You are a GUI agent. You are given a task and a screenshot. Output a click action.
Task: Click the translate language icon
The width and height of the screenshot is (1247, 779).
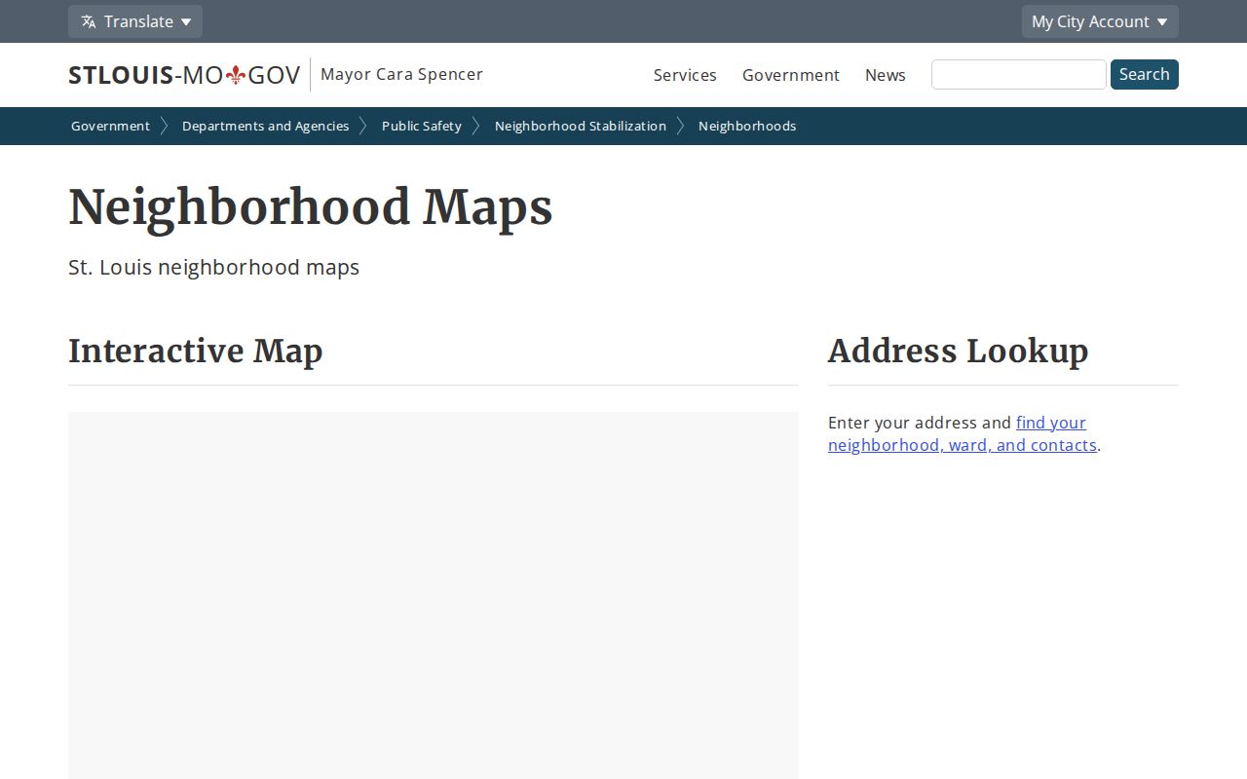pyautogui.click(x=89, y=21)
